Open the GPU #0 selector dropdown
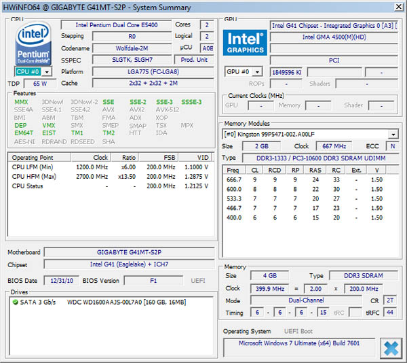Viewport: 407px width, 363px height. [257, 72]
